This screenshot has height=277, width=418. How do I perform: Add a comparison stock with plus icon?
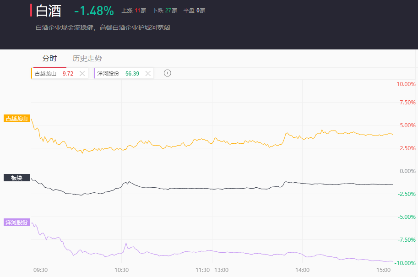pyautogui.click(x=168, y=73)
